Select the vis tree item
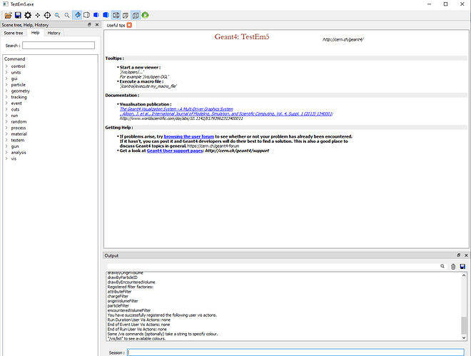 tap(14, 158)
